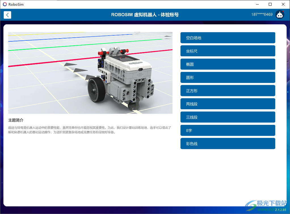The width and height of the screenshot is (290, 214).
Task: Click the theme description paragraph
Action: tap(90, 130)
